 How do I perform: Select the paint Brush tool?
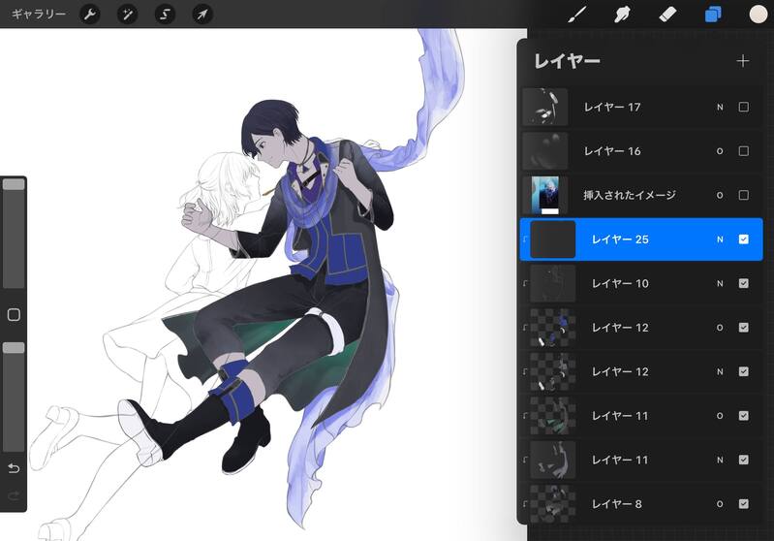577,15
